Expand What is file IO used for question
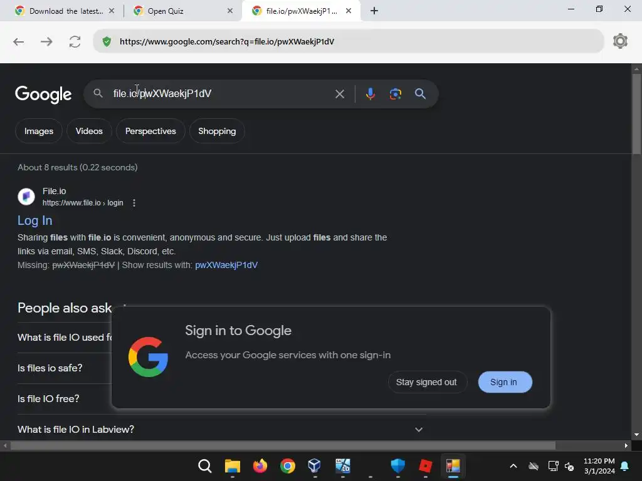The height and width of the screenshot is (481, 642). click(x=65, y=338)
